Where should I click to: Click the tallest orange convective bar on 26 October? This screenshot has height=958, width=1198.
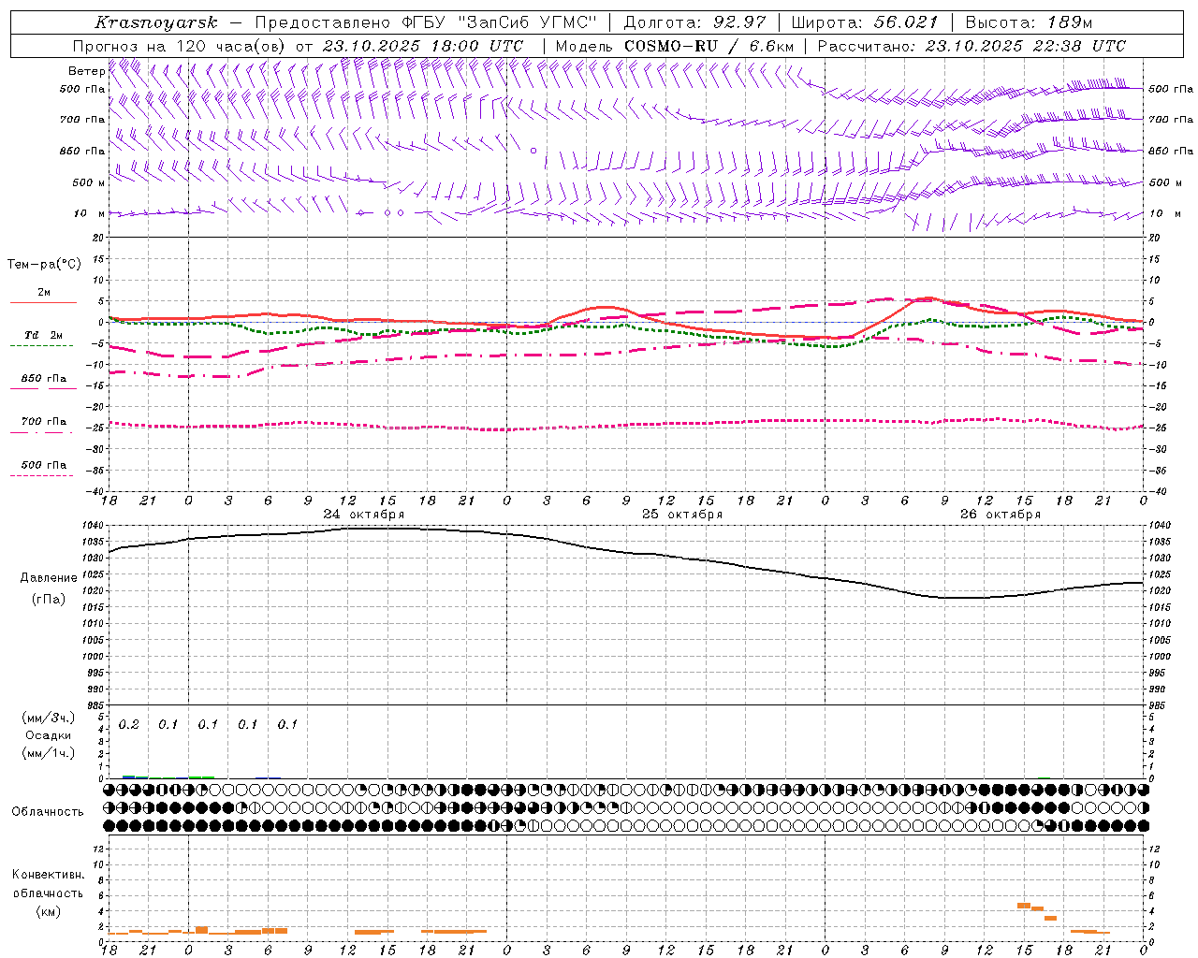point(1024,906)
